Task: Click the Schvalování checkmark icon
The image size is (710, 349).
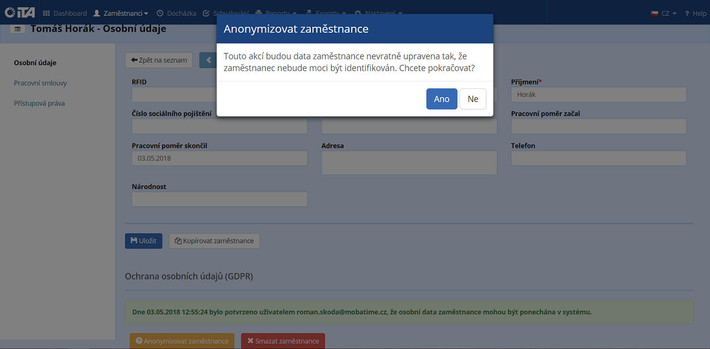Action: (x=206, y=13)
